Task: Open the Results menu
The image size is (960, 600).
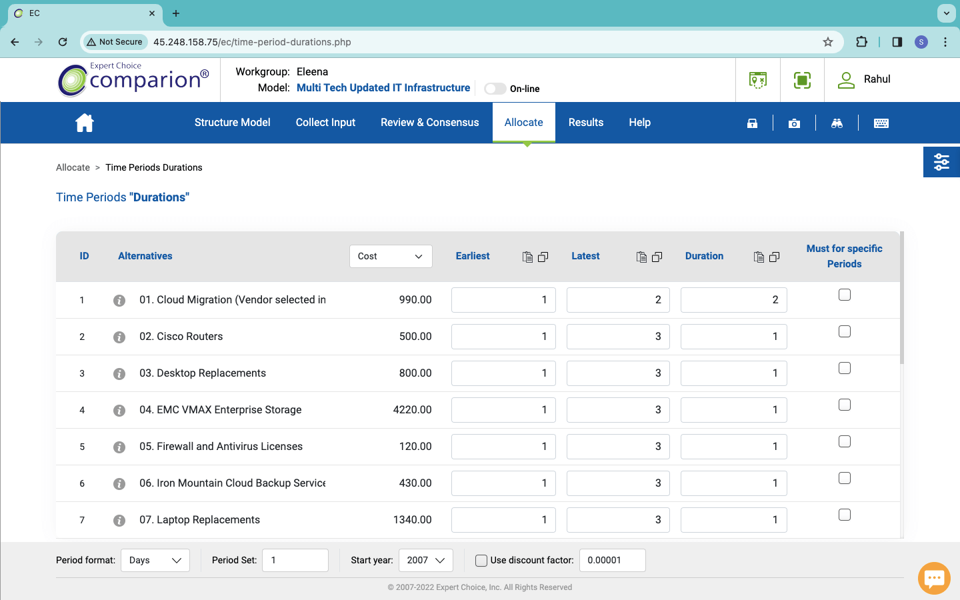Action: [x=586, y=123]
